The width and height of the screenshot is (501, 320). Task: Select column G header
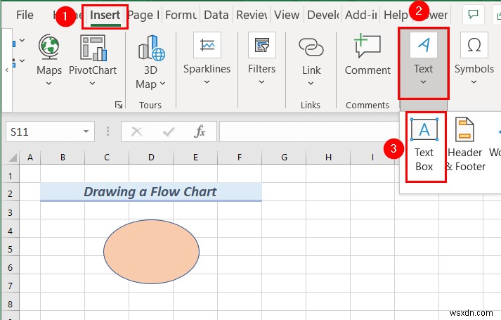[284, 158]
